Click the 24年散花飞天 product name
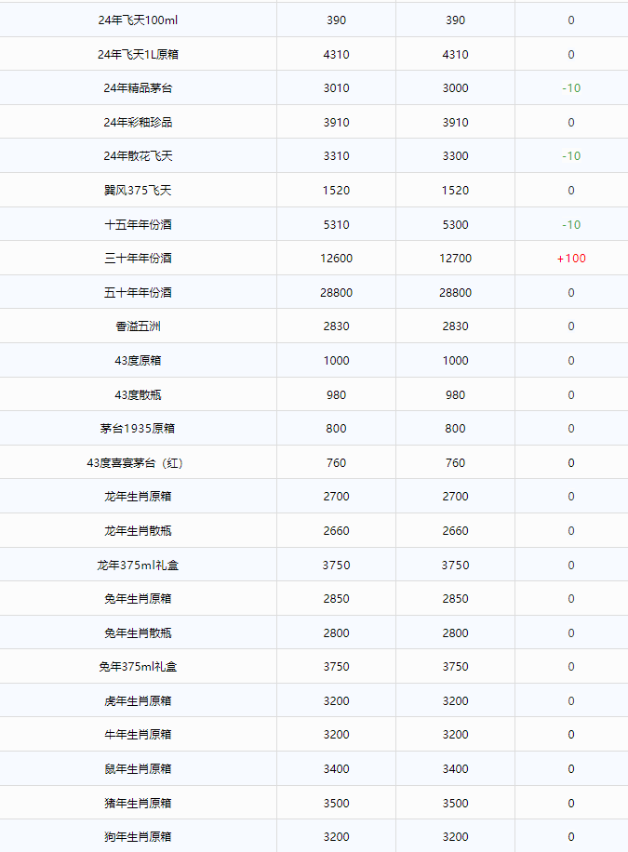The height and width of the screenshot is (852, 628). click(138, 156)
